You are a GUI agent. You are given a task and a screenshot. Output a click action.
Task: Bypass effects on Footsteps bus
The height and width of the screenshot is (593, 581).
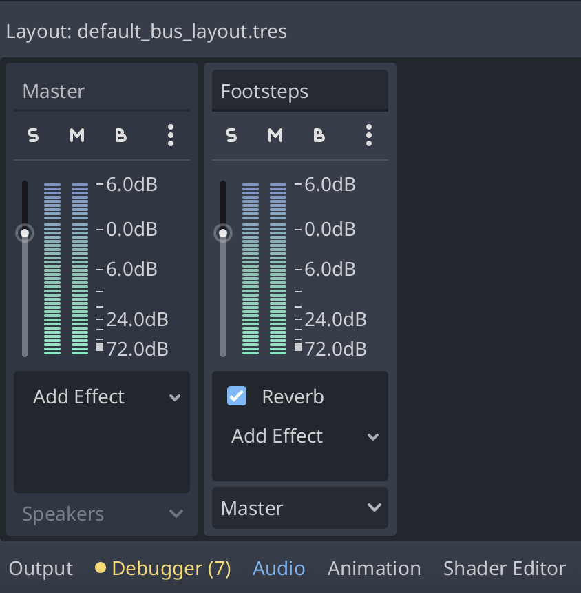[x=319, y=135]
